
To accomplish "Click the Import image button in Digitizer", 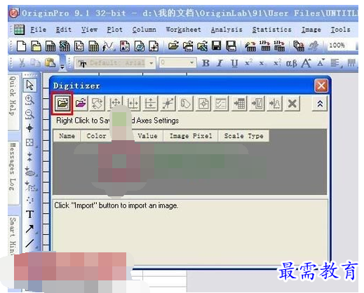I will click(x=62, y=103).
